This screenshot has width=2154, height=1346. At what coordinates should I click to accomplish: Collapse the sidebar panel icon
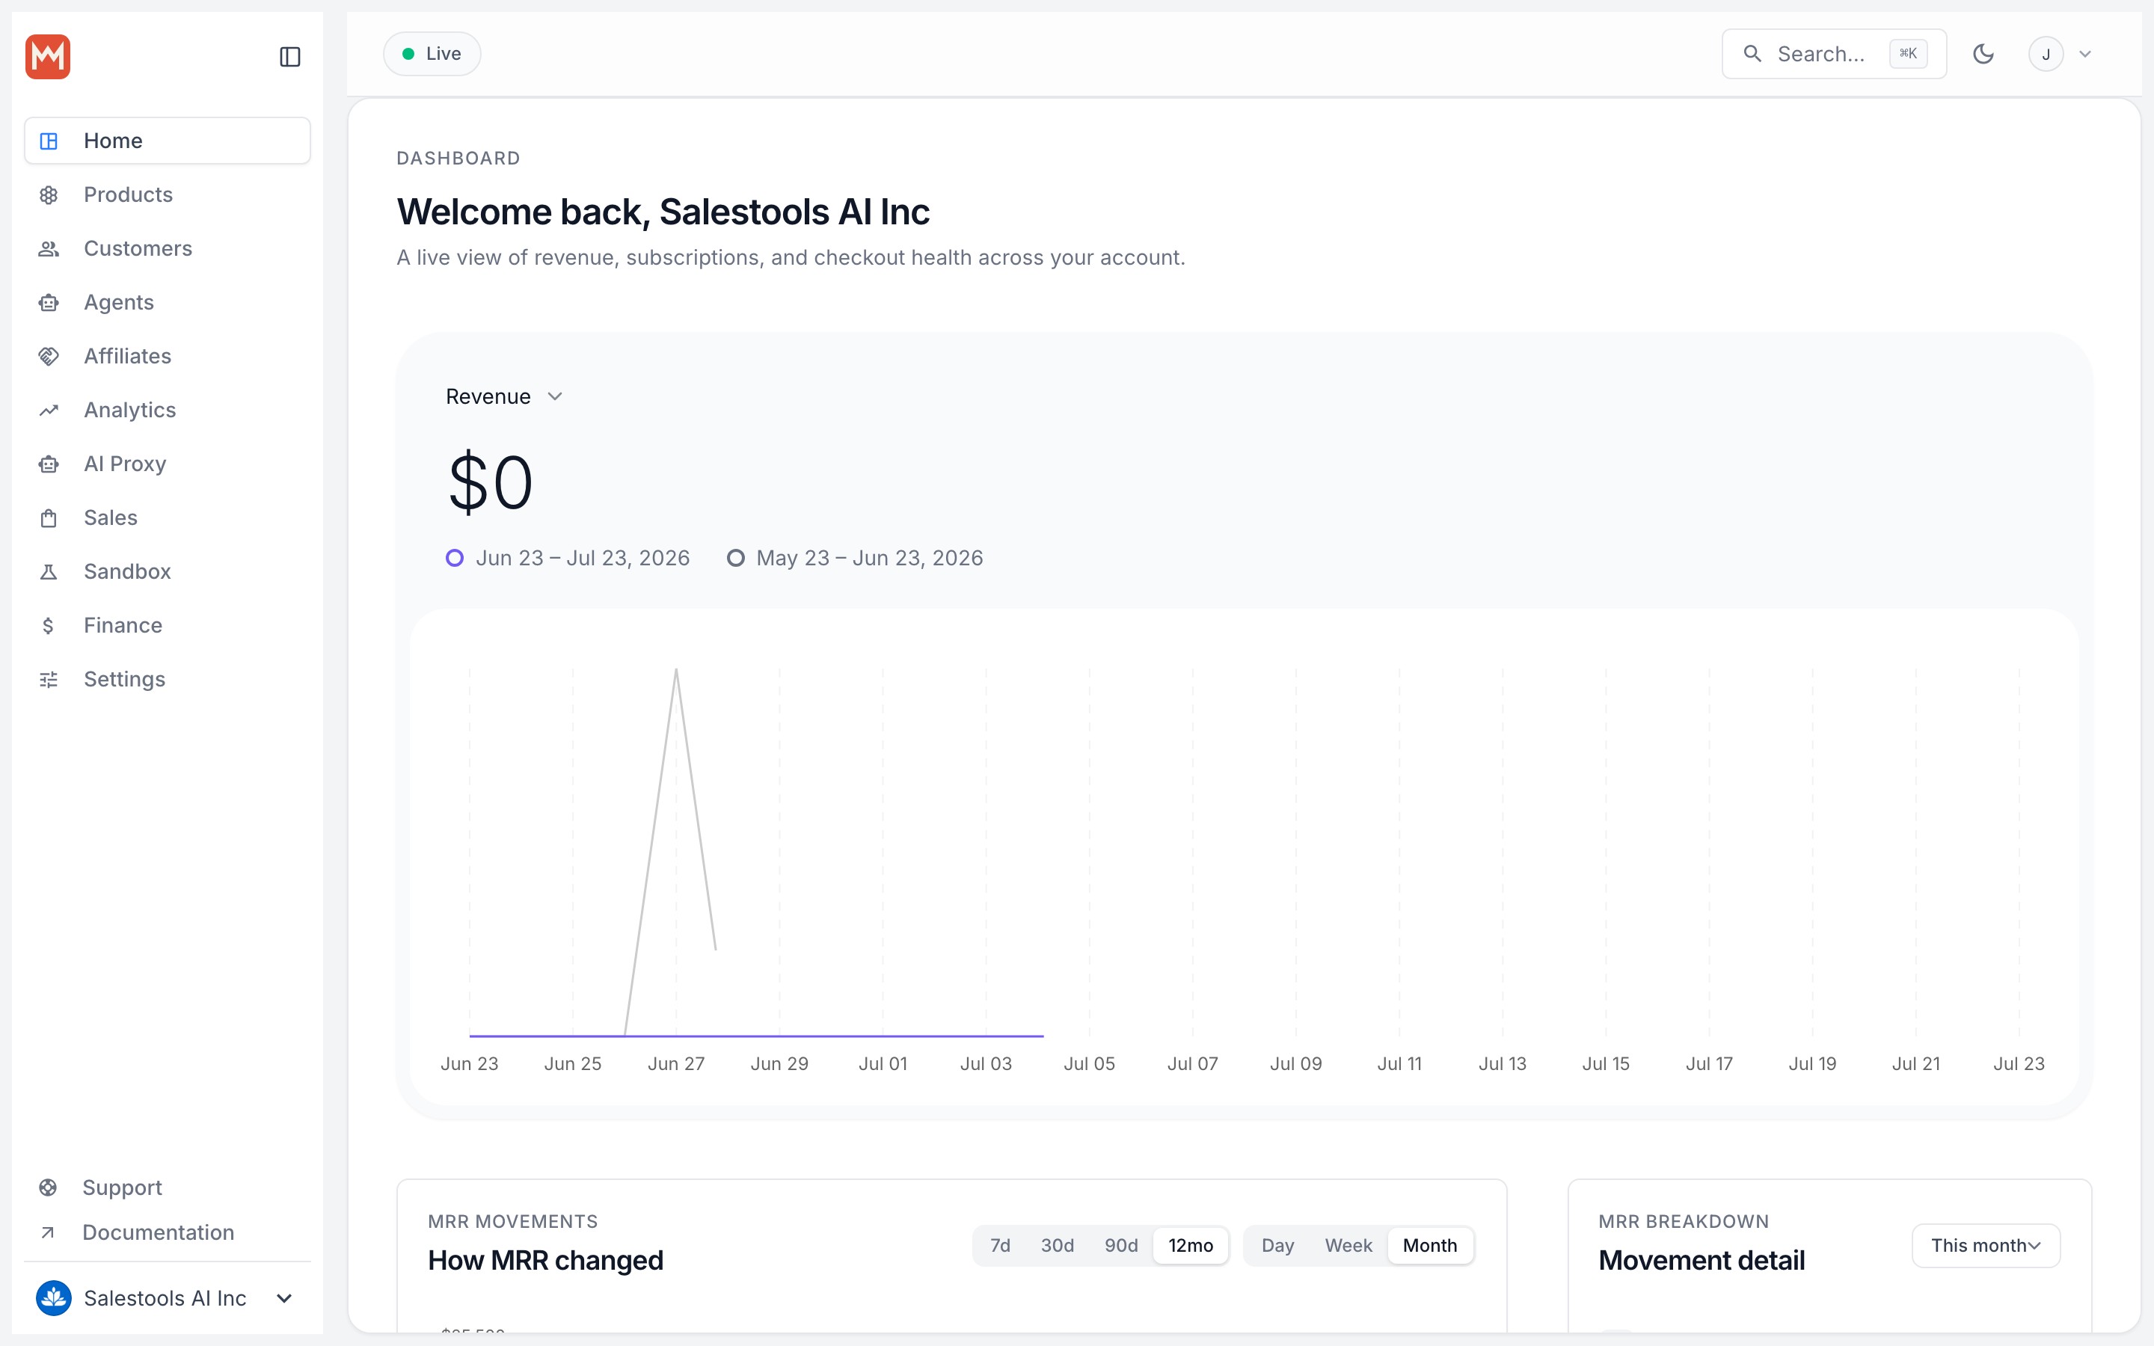coord(290,57)
